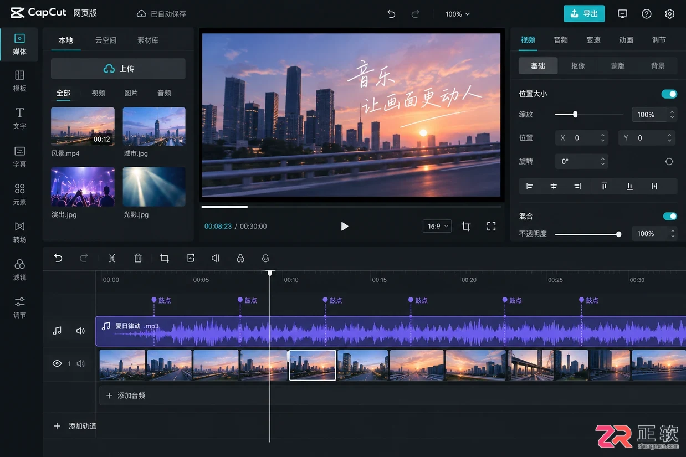The width and height of the screenshot is (686, 457).
Task: Select the 风景.mp4 thumbnail
Action: point(83,126)
